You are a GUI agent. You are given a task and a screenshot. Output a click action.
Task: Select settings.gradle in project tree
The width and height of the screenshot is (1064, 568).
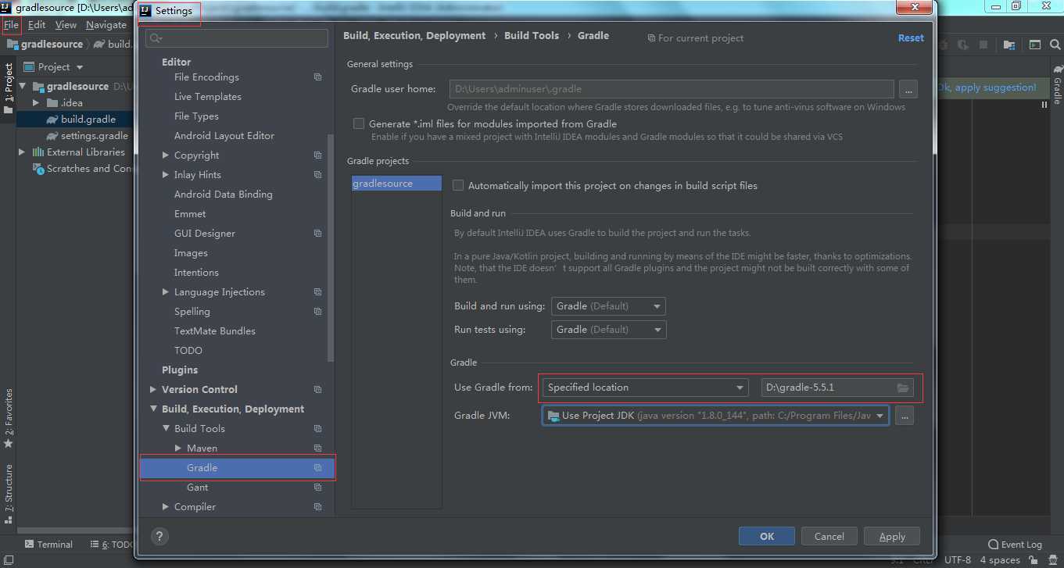[x=94, y=136]
